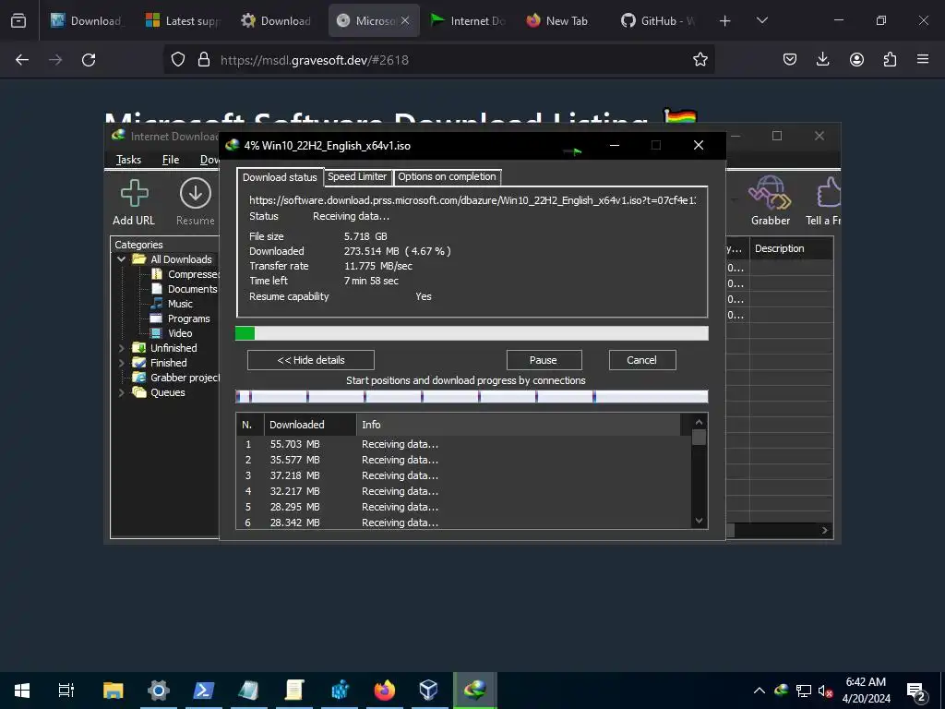Viewport: 945px width, 709px height.
Task: Click the Task View taskbar icon
Action: tap(66, 691)
